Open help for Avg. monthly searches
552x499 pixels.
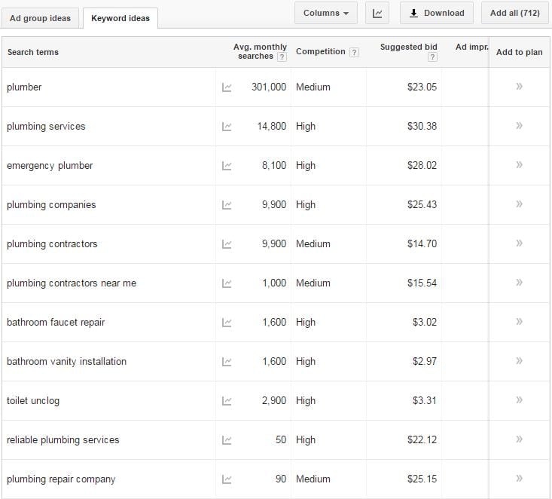(x=282, y=57)
